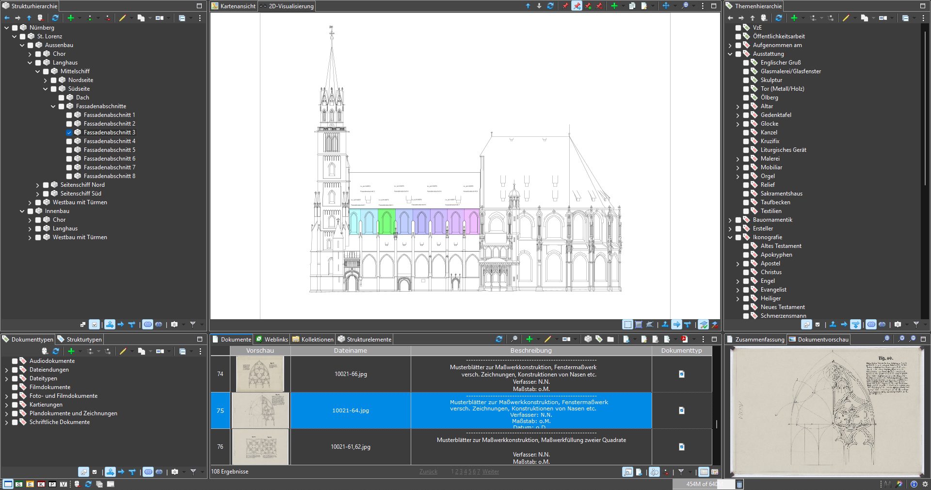Uncheck the Fassadenabschnitt 3 checkbox

coord(69,132)
